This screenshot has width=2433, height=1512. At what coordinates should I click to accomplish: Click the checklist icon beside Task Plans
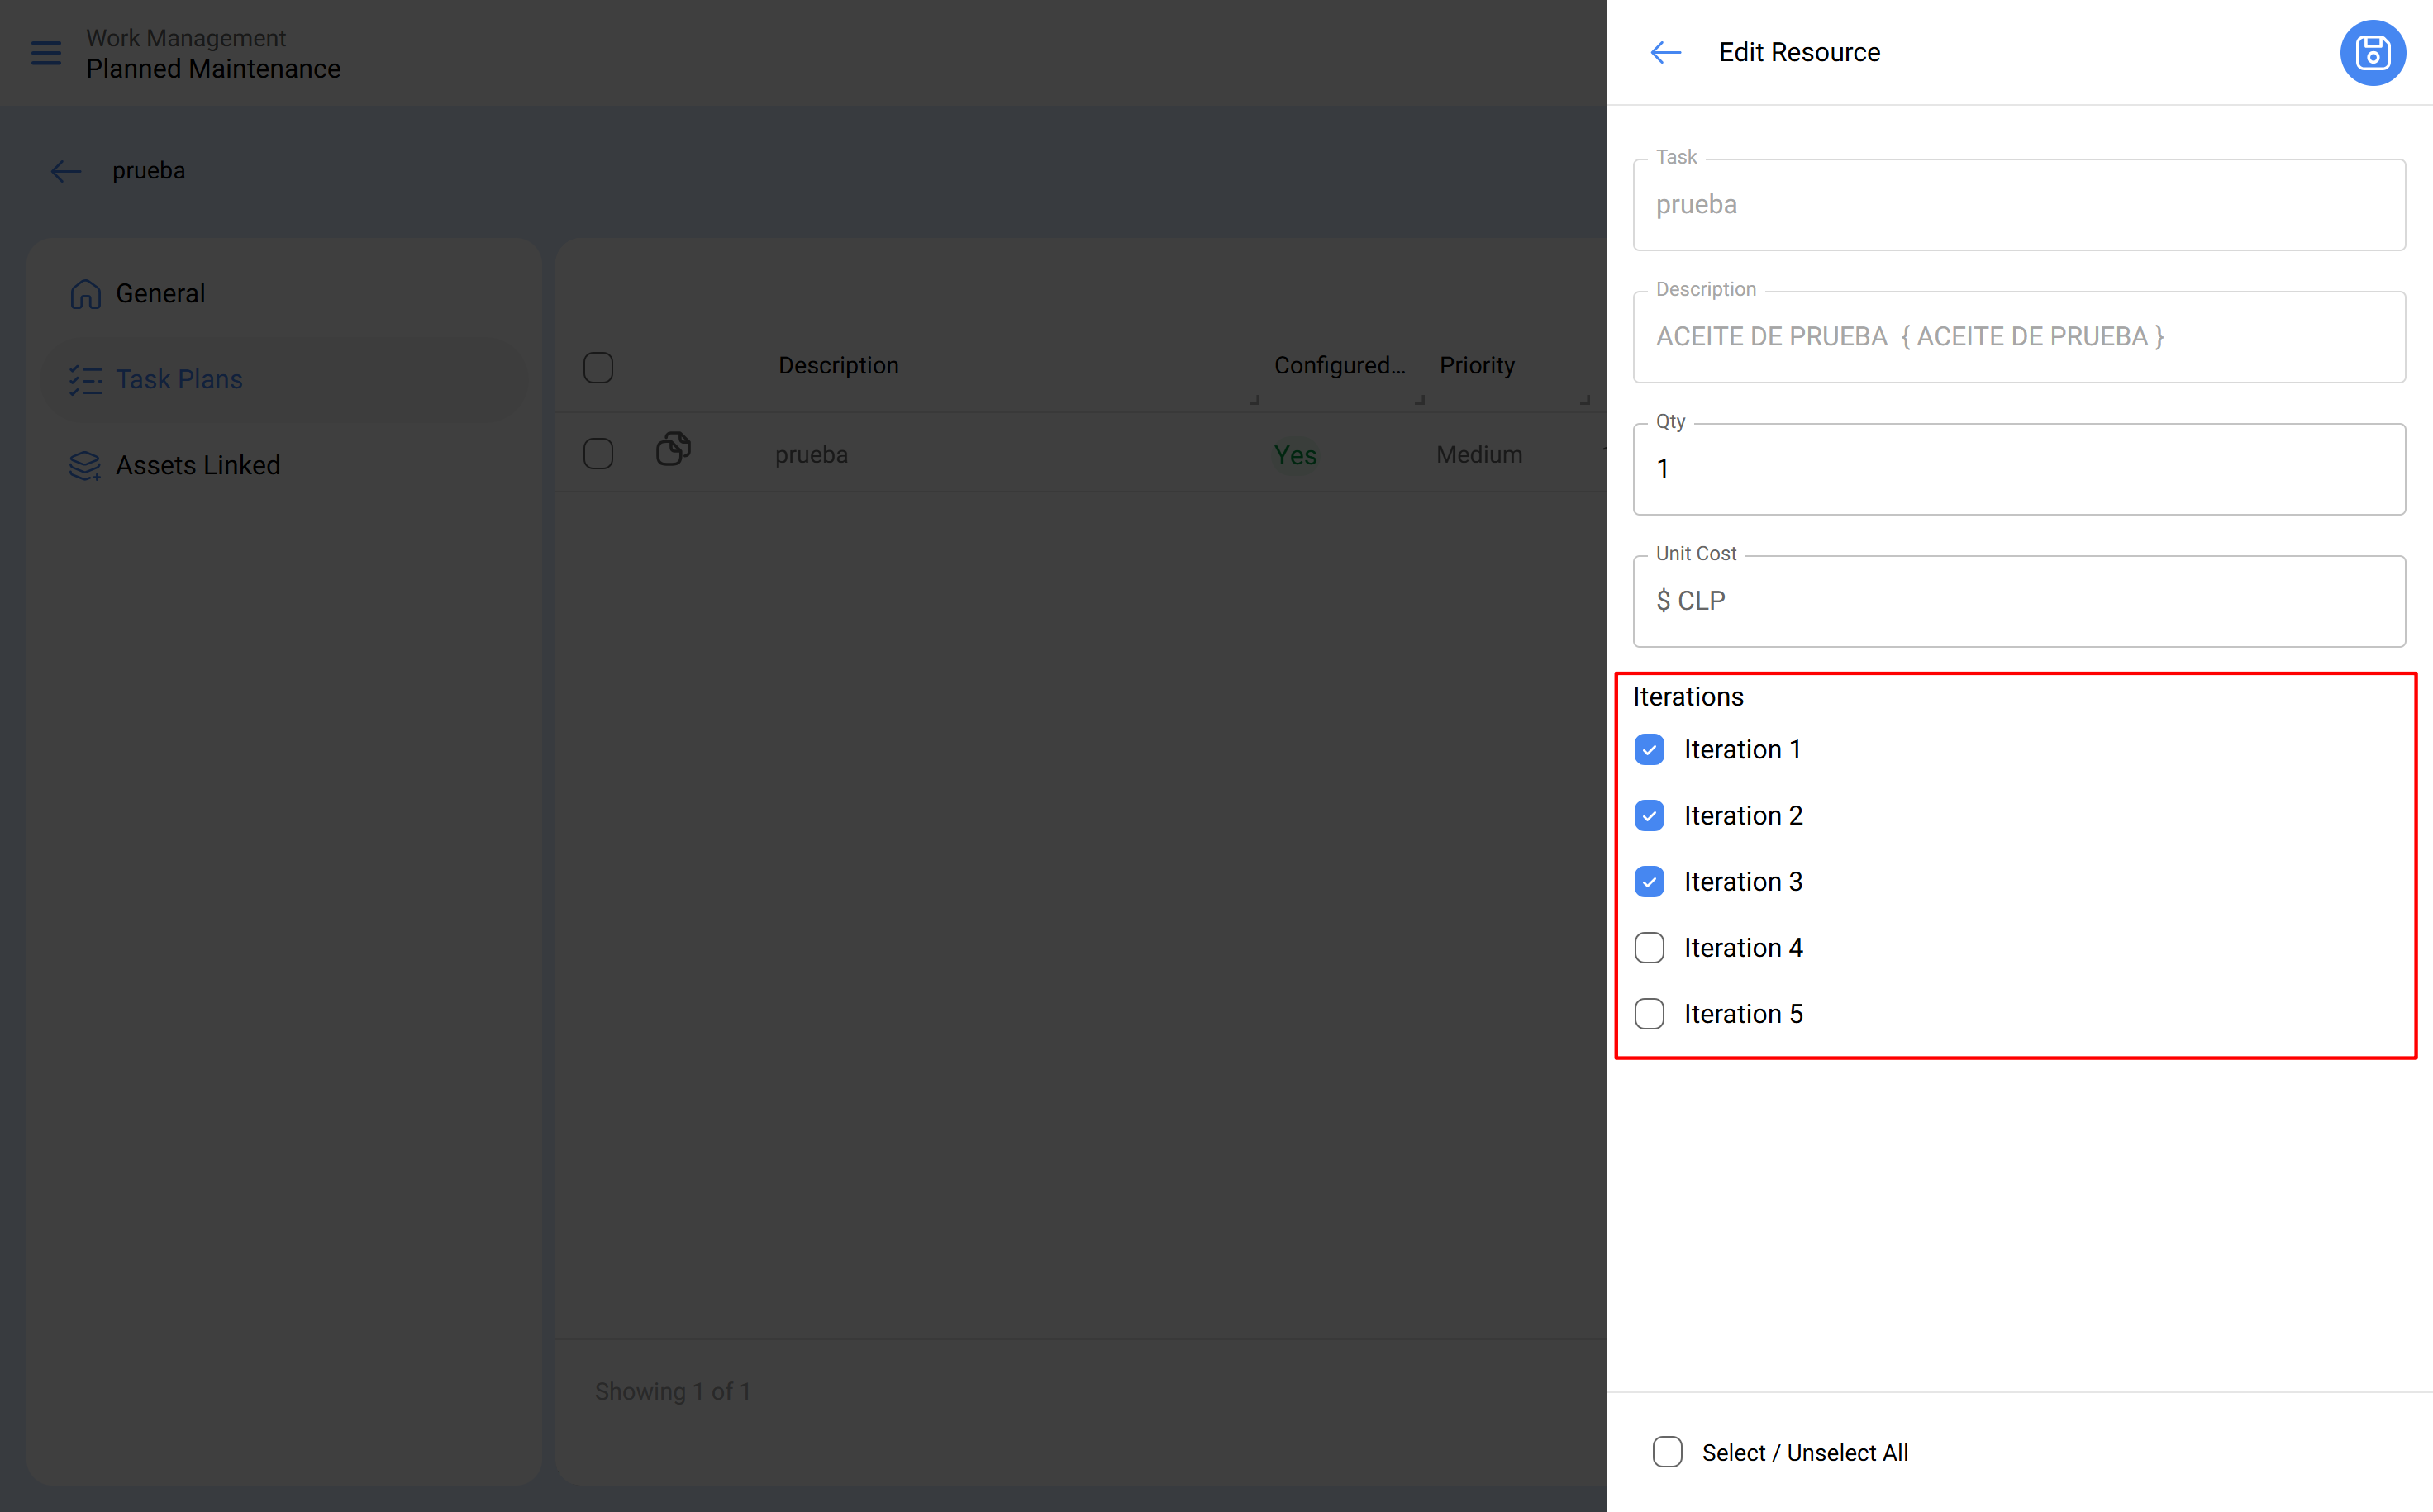point(86,380)
